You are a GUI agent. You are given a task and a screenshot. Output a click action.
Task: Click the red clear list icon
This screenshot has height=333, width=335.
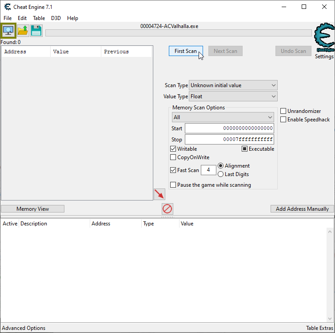click(167, 209)
